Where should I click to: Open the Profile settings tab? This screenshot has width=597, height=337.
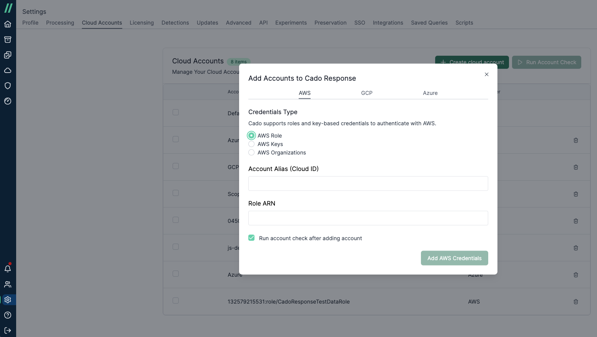[30, 23]
